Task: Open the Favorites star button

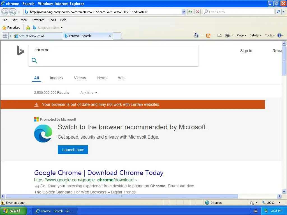Action: coord(11,28)
